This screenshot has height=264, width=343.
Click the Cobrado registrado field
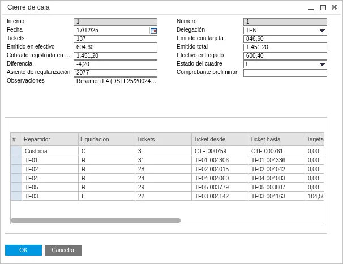115,56
